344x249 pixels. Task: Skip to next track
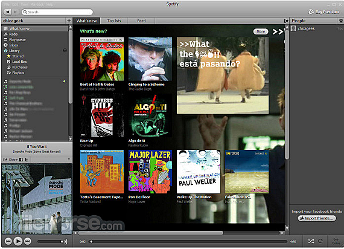click(x=27, y=241)
